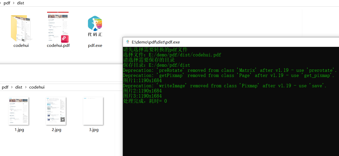Open the 2.jpg image thumbnail
The width and height of the screenshot is (339, 156).
(56, 111)
